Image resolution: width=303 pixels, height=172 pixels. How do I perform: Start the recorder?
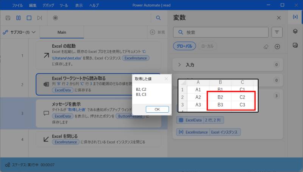coord(55,18)
